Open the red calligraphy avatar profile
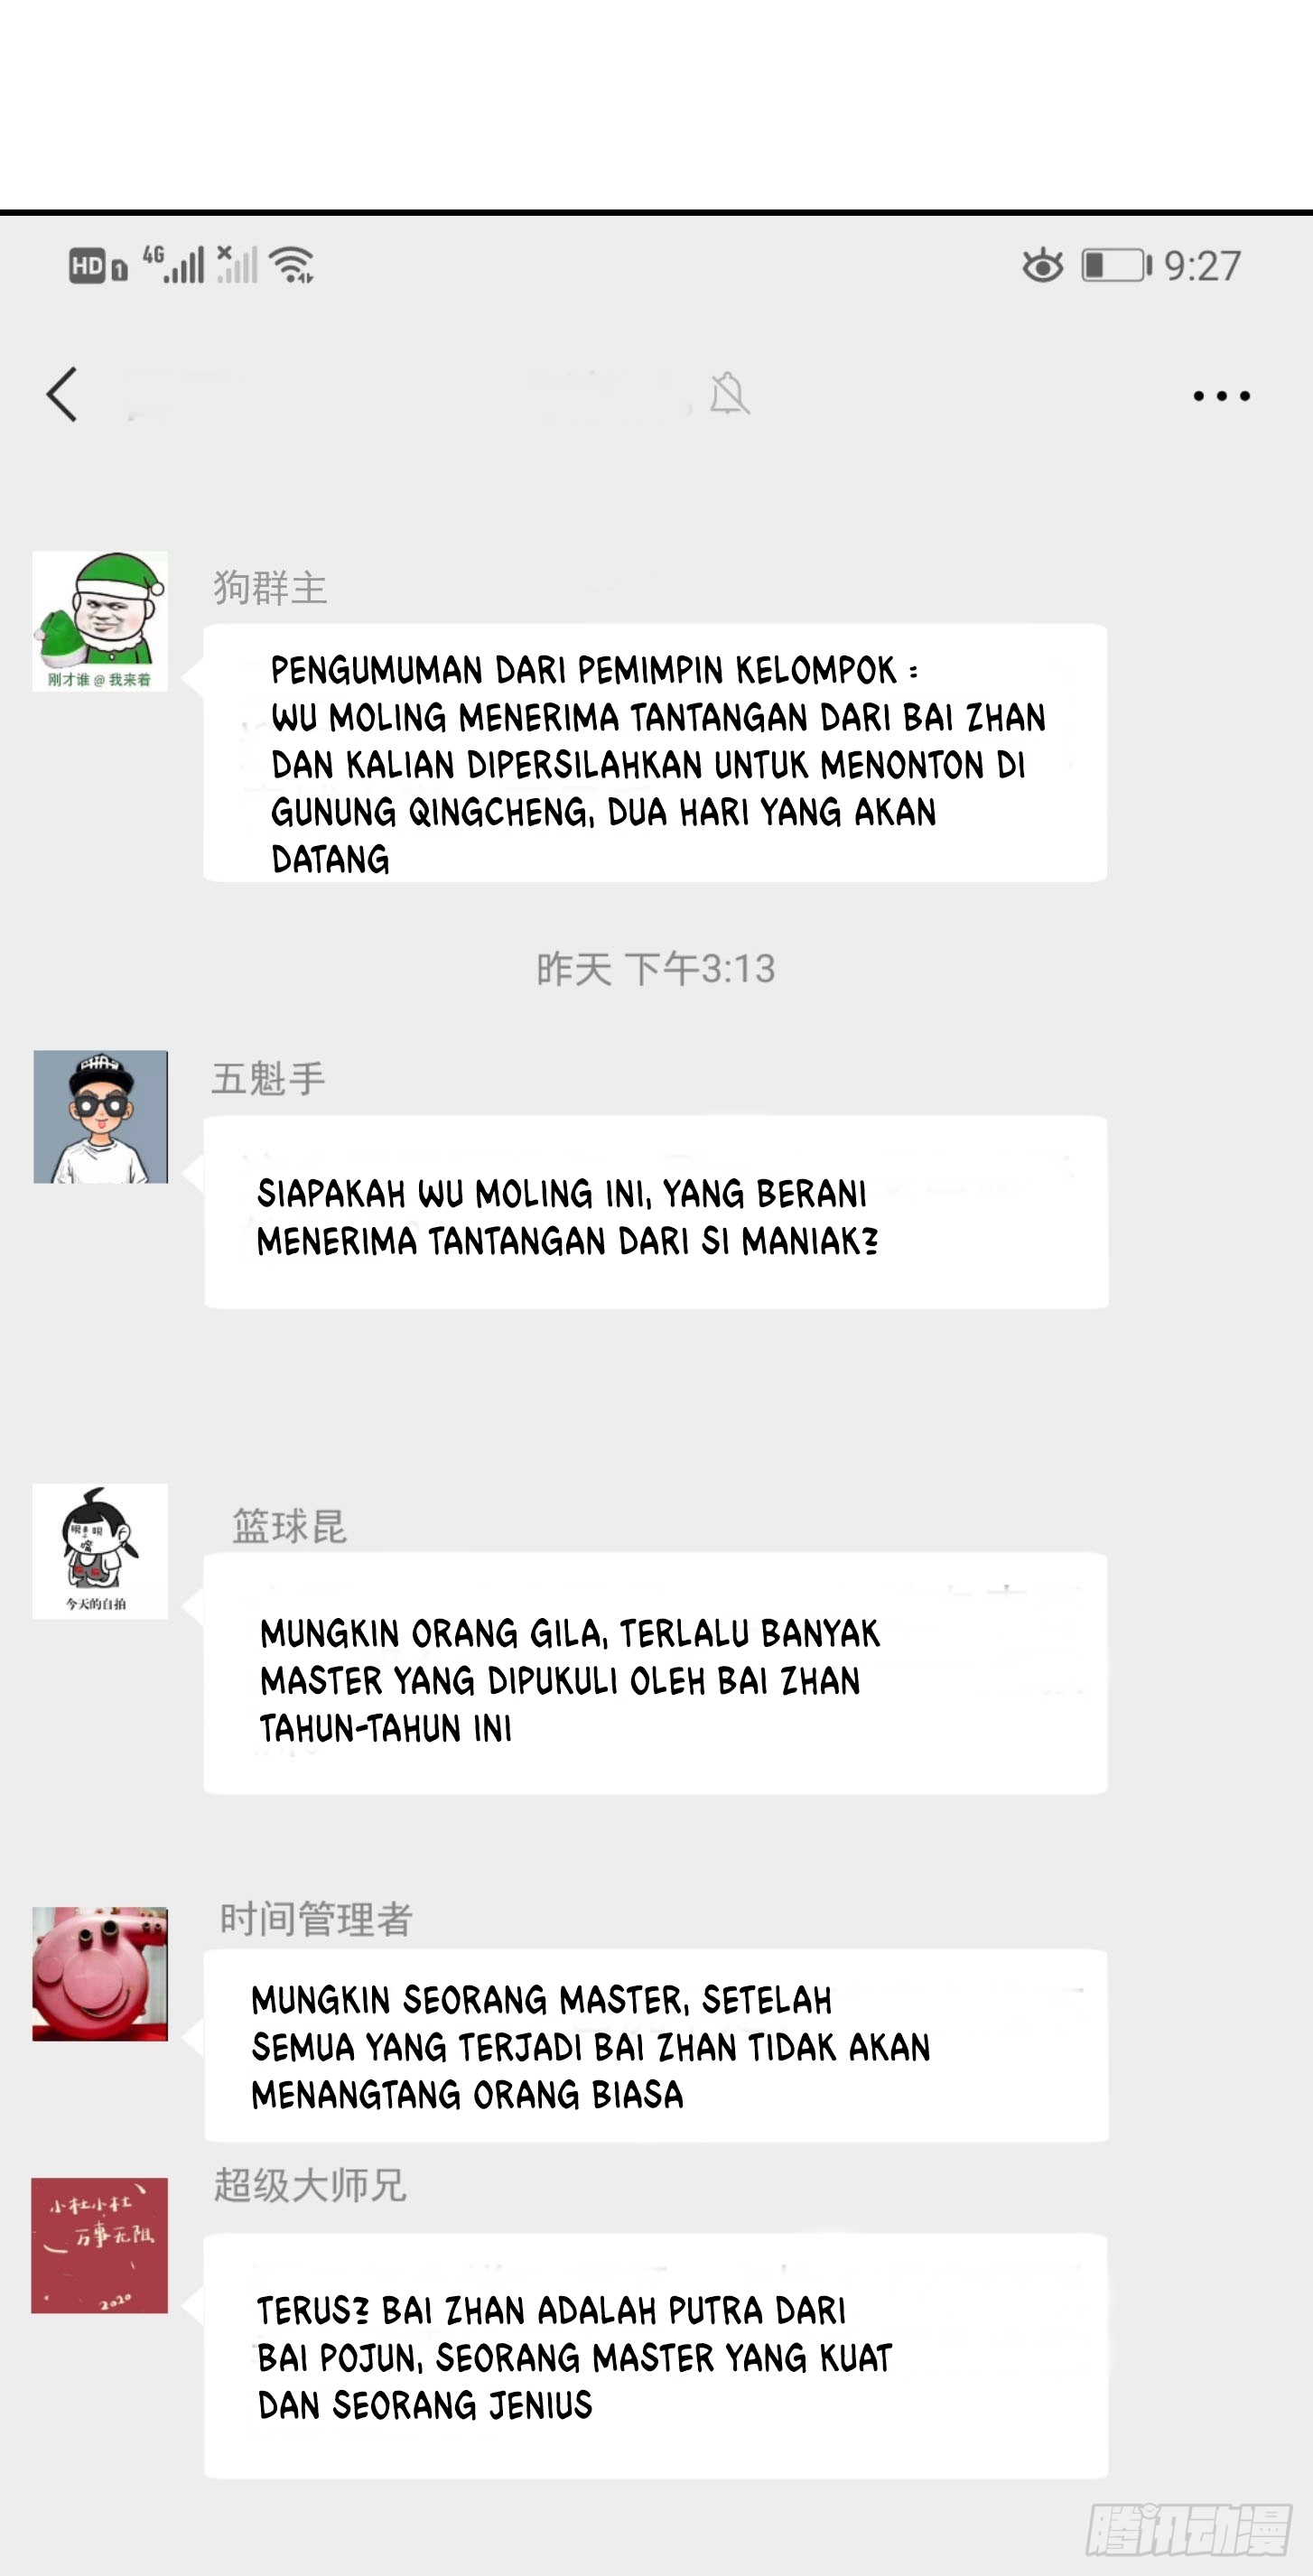 100,2245
